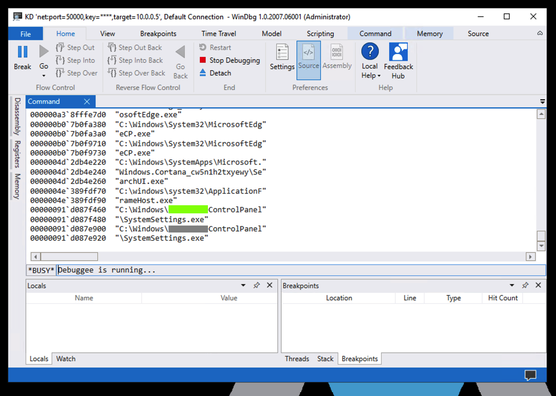The width and height of the screenshot is (556, 396).
Task: Pin the Breakpoints panel
Action: (x=525, y=285)
